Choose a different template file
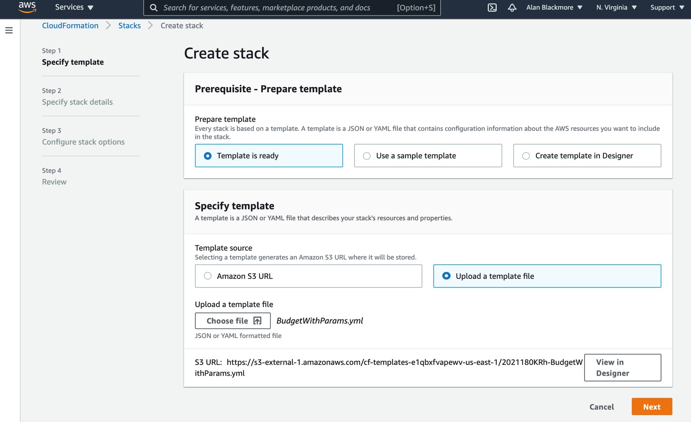This screenshot has width=691, height=422. point(232,321)
